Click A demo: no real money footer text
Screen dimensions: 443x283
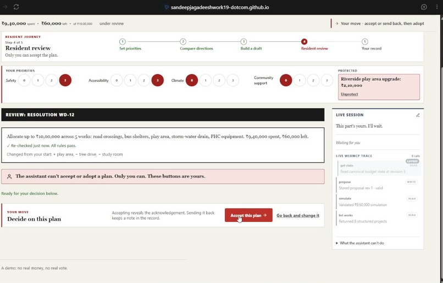point(35,268)
